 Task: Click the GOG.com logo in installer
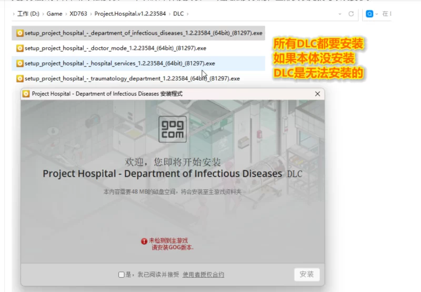(x=173, y=129)
